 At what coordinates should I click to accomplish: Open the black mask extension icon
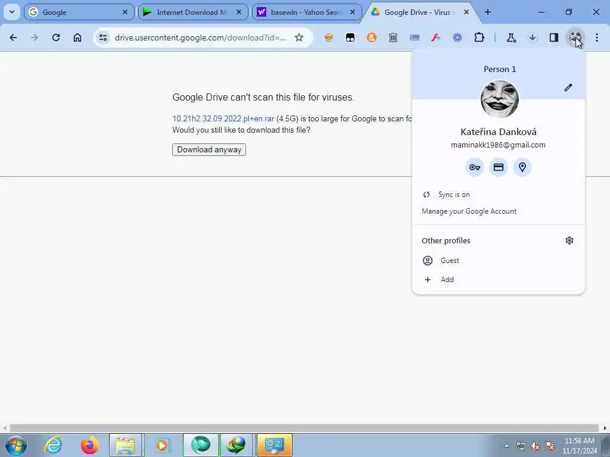(x=350, y=37)
